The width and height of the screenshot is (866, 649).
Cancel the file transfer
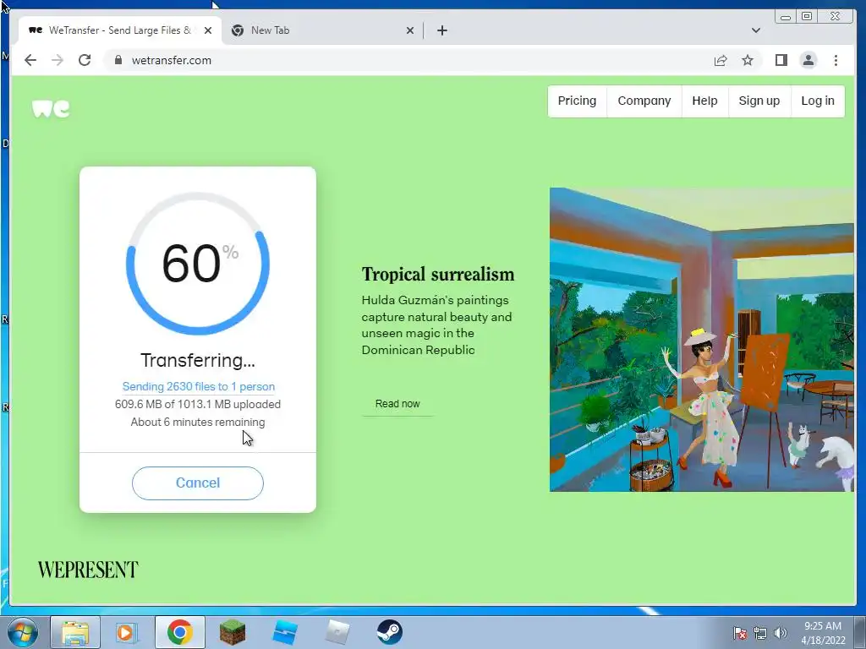pyautogui.click(x=198, y=483)
